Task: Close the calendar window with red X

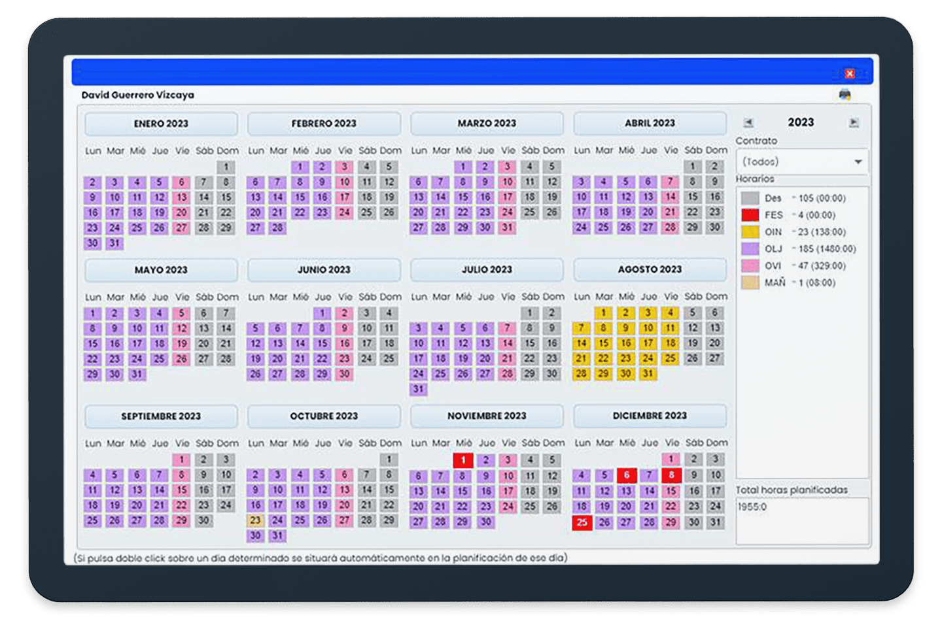Action: pos(849,73)
